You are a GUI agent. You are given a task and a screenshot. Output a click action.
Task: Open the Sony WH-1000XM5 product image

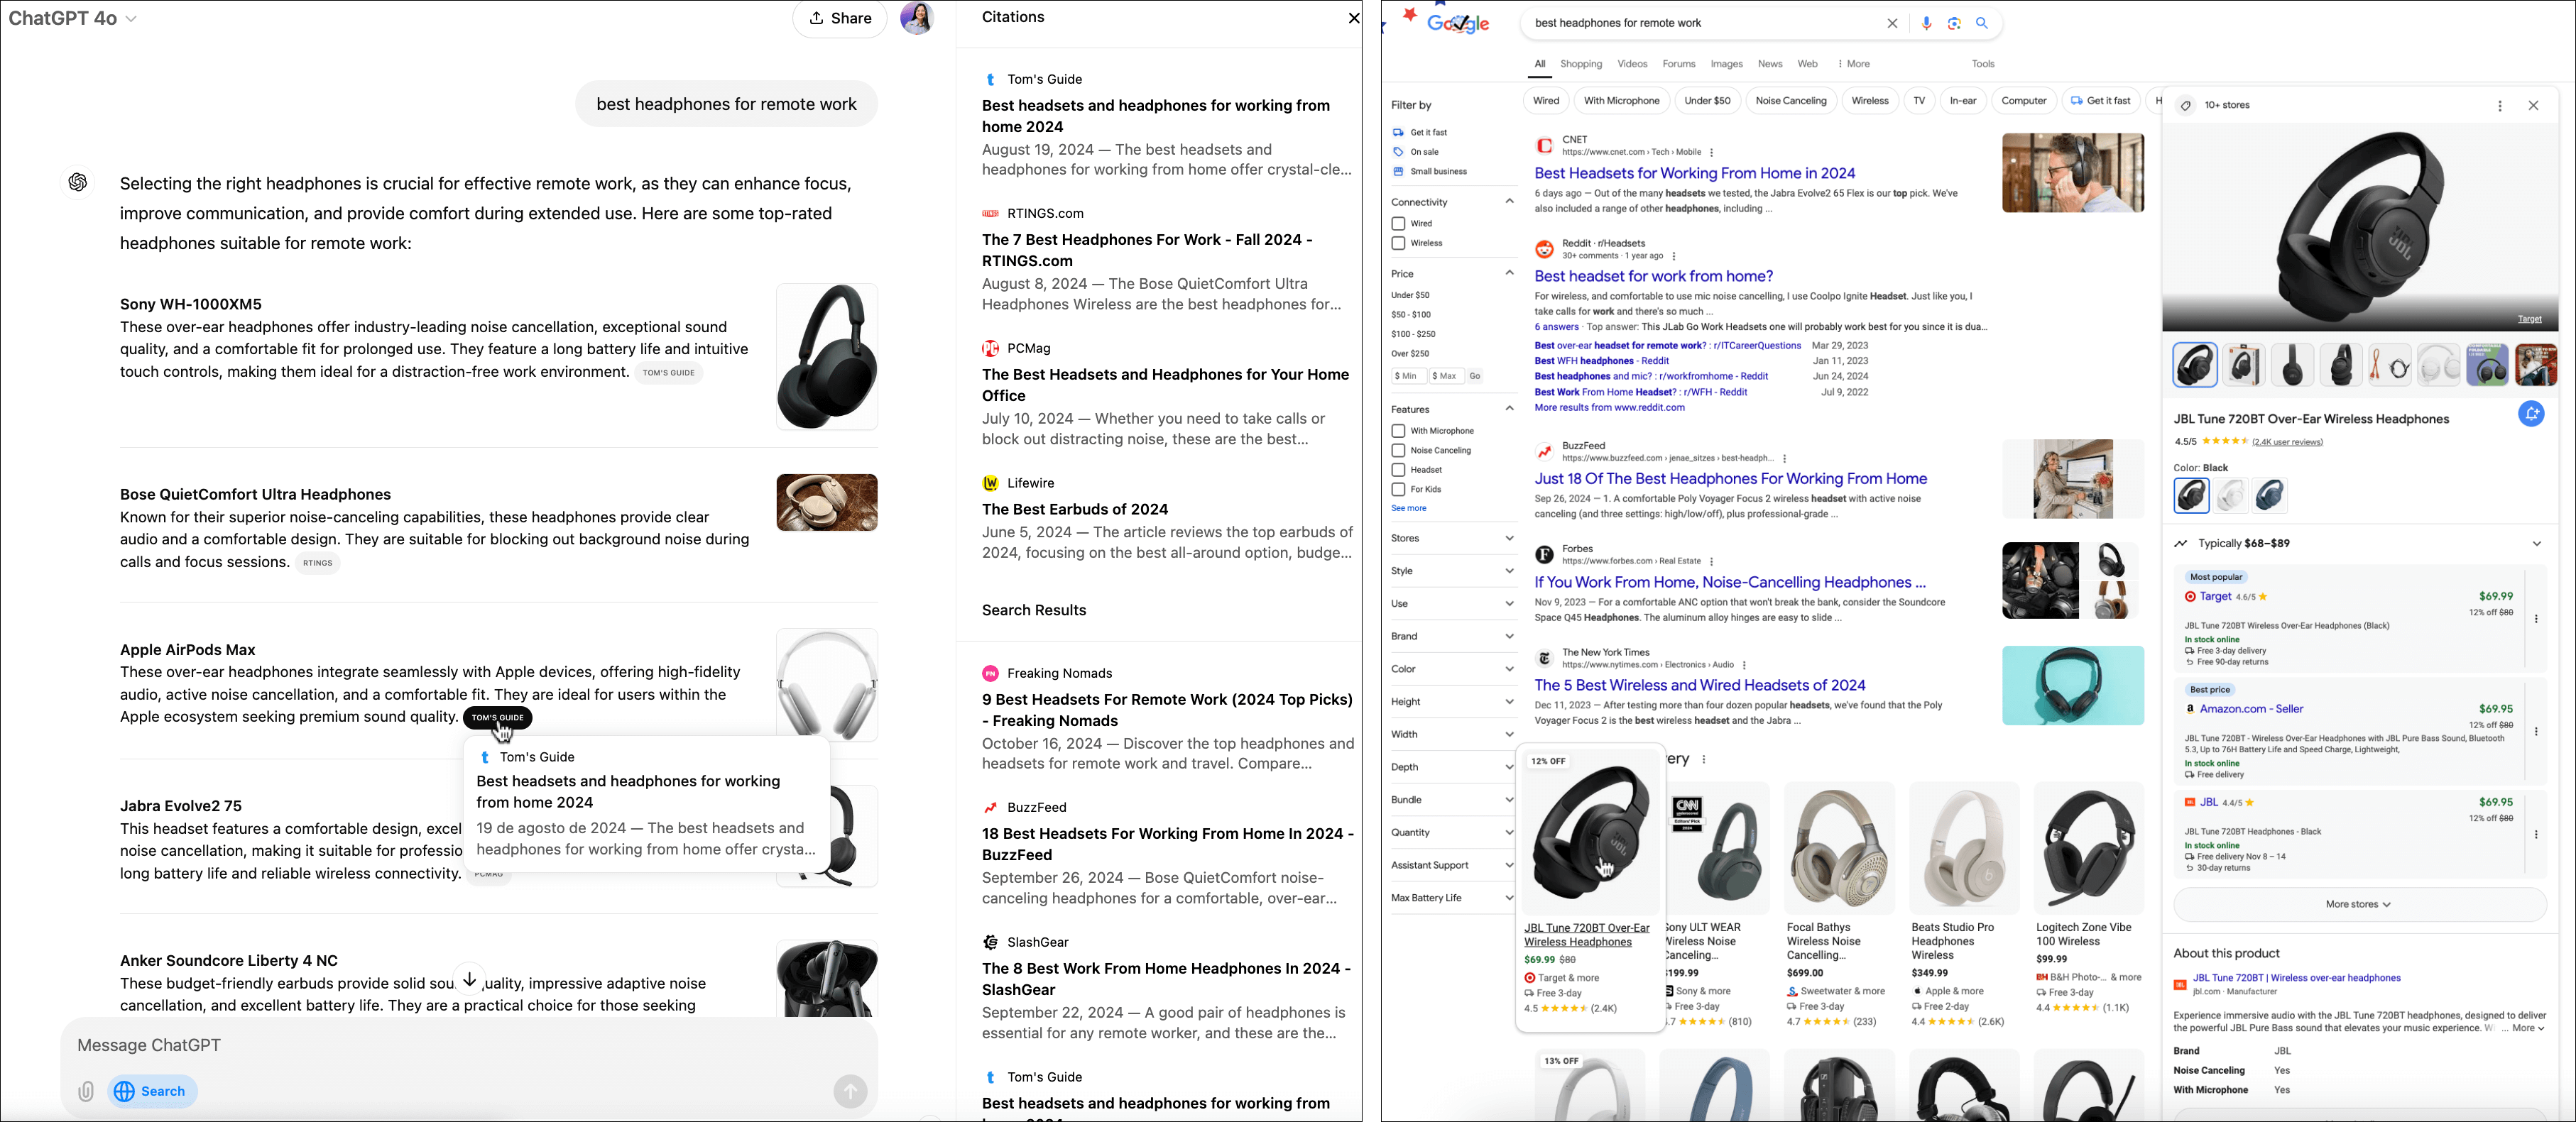[827, 357]
